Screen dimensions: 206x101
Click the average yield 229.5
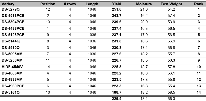click(117, 99)
